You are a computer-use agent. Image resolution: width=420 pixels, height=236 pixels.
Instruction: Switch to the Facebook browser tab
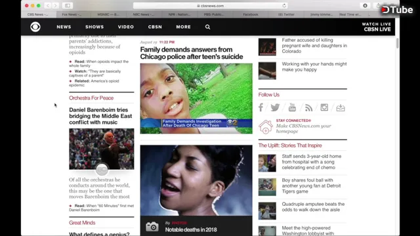click(x=251, y=14)
